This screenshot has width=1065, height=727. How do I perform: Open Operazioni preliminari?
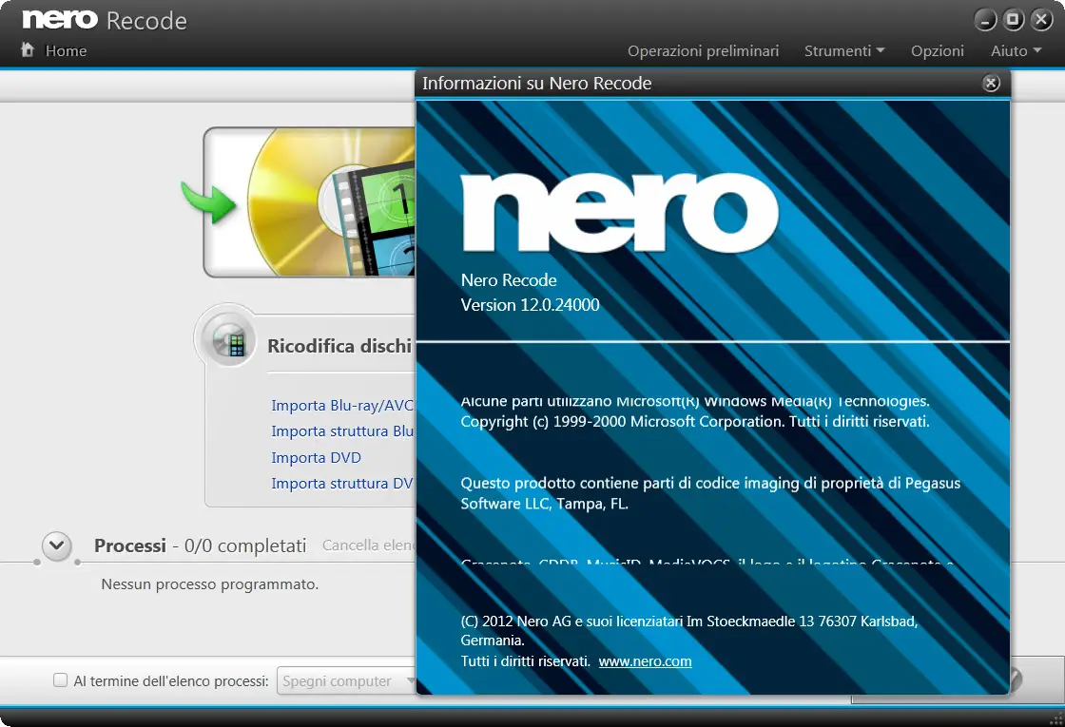click(703, 51)
